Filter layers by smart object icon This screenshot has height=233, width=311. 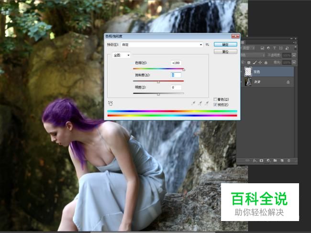click(x=287, y=48)
